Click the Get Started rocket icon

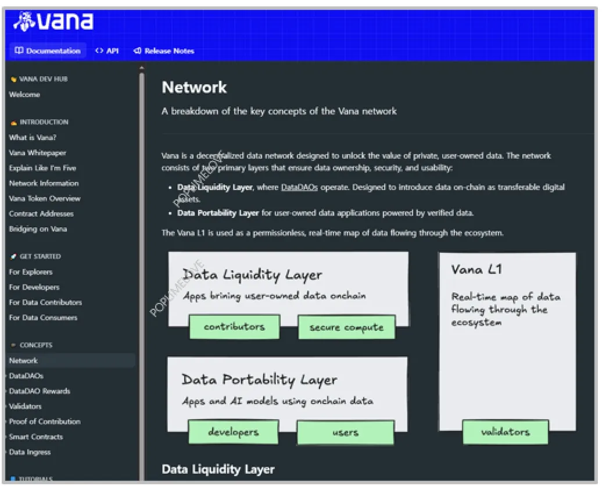point(13,256)
